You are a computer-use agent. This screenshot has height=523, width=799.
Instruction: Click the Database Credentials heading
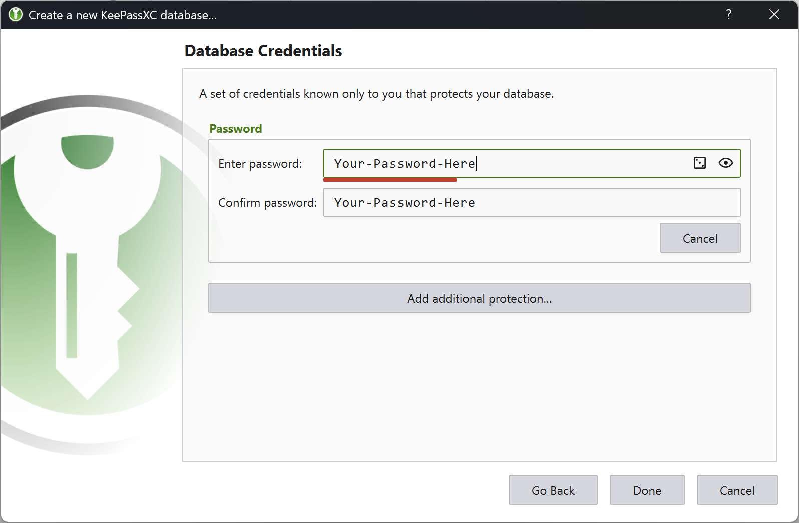pos(263,51)
